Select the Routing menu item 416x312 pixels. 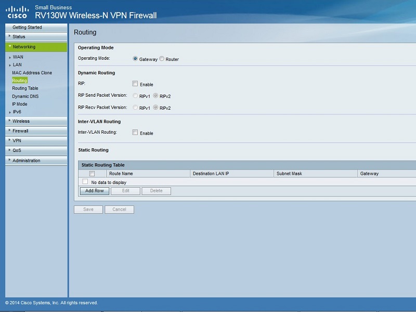pos(20,81)
